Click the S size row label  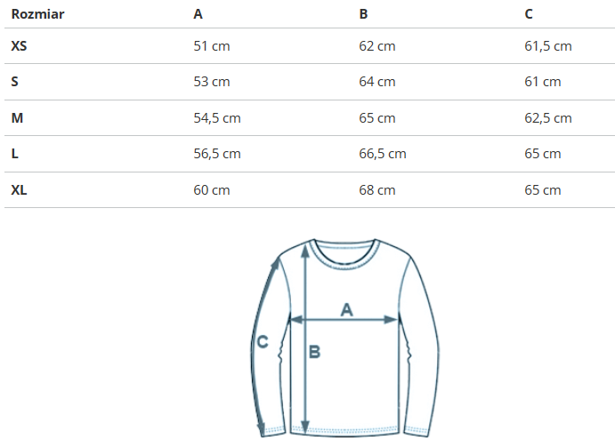click(14, 82)
